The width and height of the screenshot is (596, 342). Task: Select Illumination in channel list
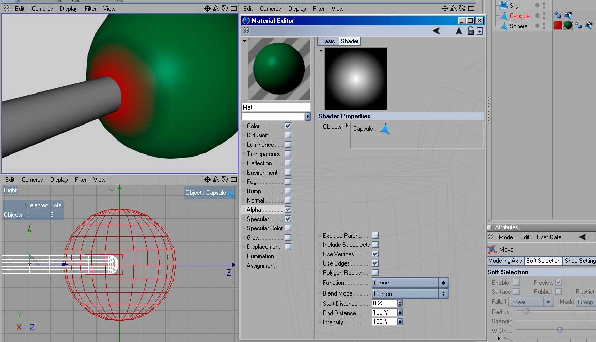[260, 256]
